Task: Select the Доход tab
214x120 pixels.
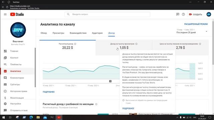Action: 111,33
